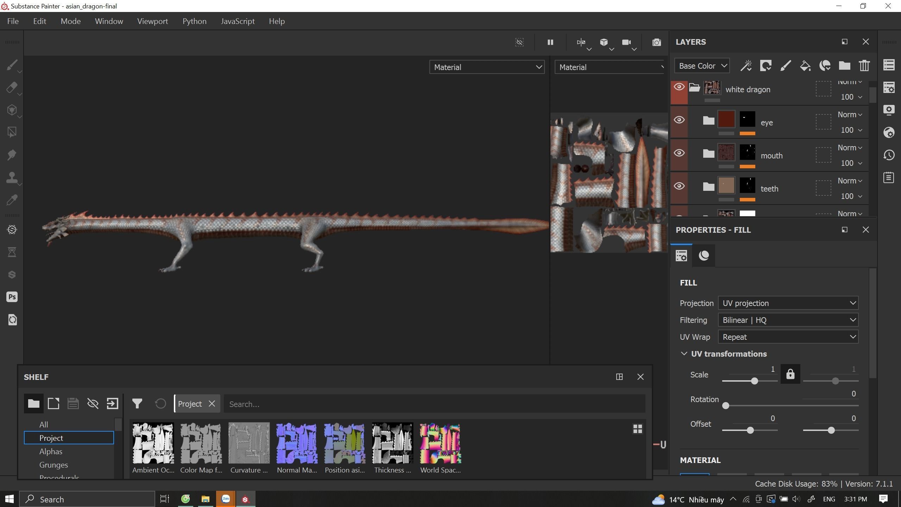Open the Viewport menu
This screenshot has width=901, height=507.
[x=152, y=21]
